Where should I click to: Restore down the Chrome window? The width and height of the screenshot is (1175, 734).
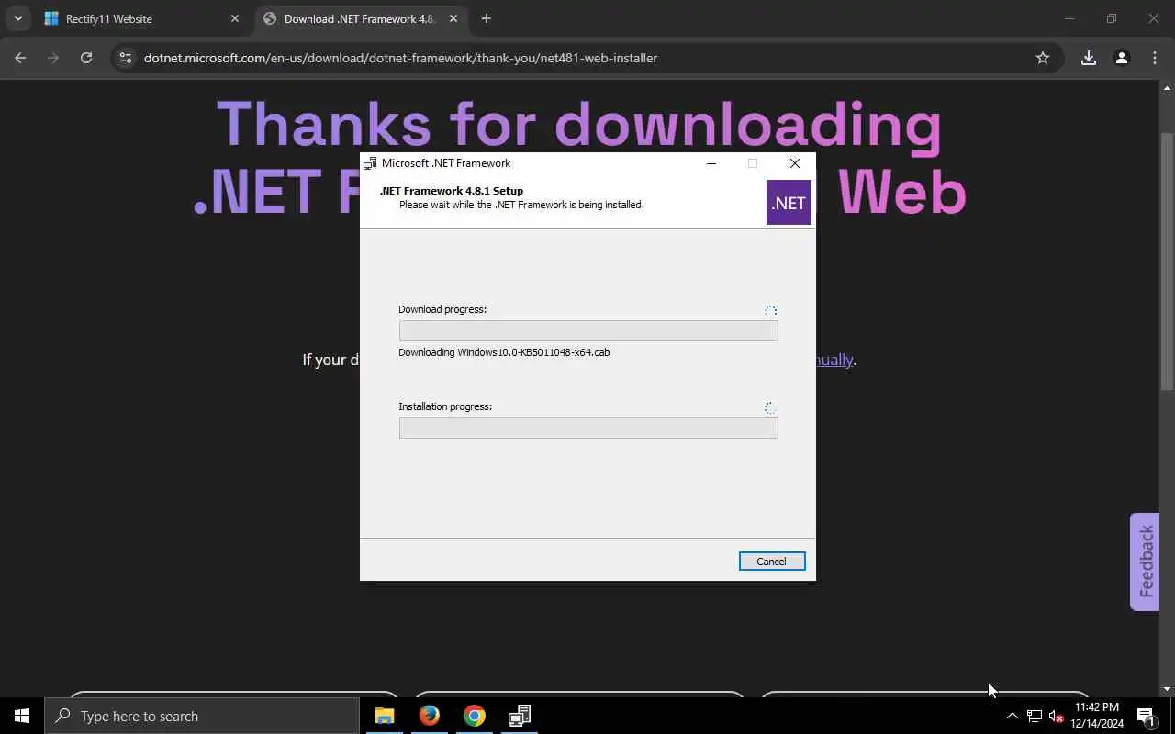coord(1111,18)
